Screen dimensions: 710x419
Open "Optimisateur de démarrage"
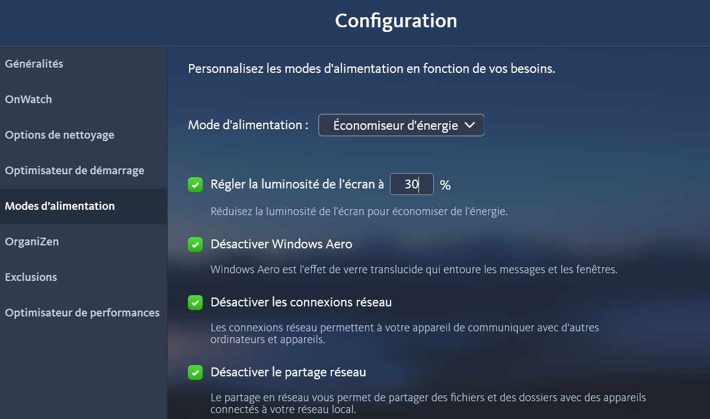point(74,170)
